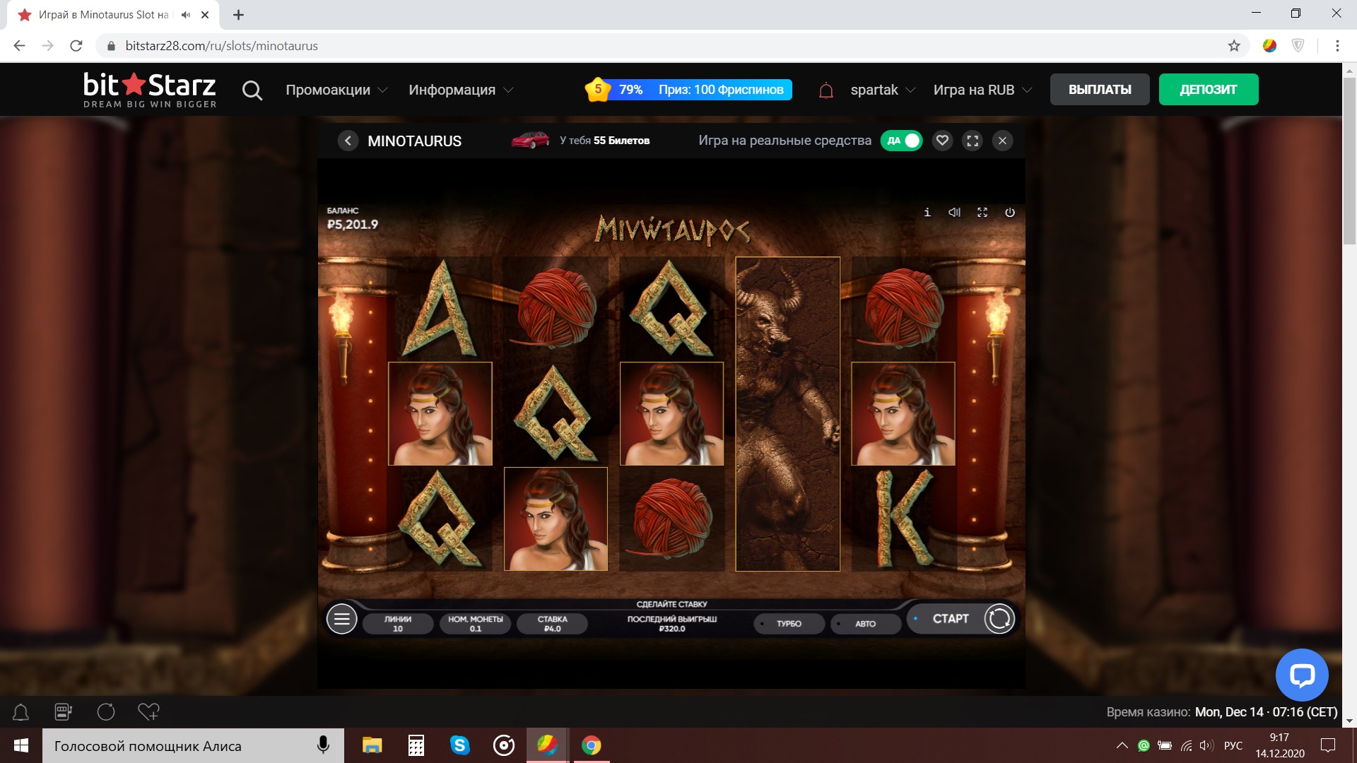The width and height of the screenshot is (1357, 763).
Task: Expand the Информация dropdown
Action: coord(461,90)
